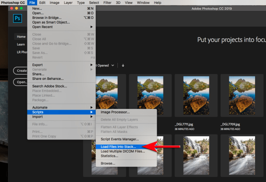Click the Open... sidebar button
The height and width of the screenshot is (182, 266).
coord(20,82)
